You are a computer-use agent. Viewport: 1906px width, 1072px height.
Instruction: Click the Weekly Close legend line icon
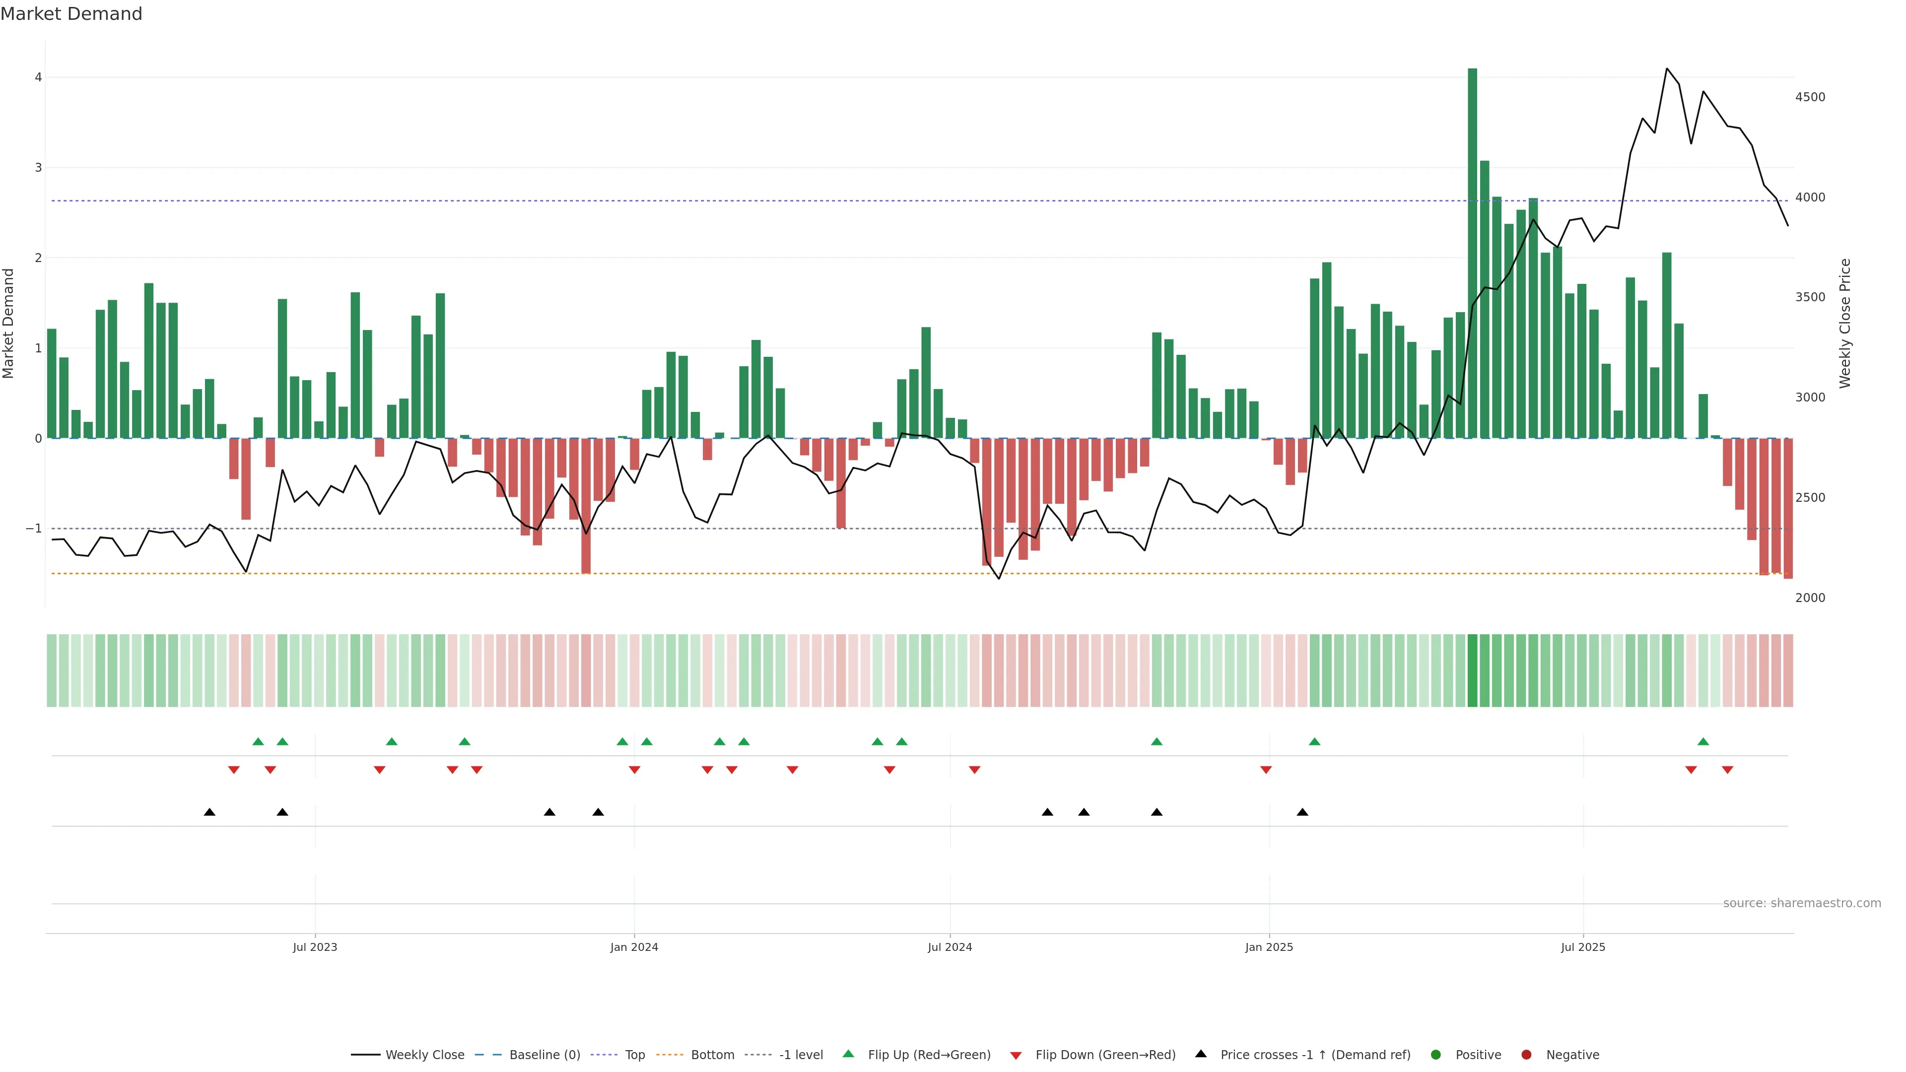[365, 1055]
